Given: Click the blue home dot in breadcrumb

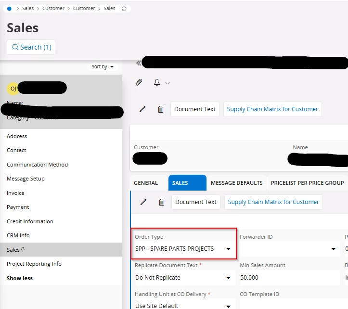Looking at the screenshot, I should point(9,9).
